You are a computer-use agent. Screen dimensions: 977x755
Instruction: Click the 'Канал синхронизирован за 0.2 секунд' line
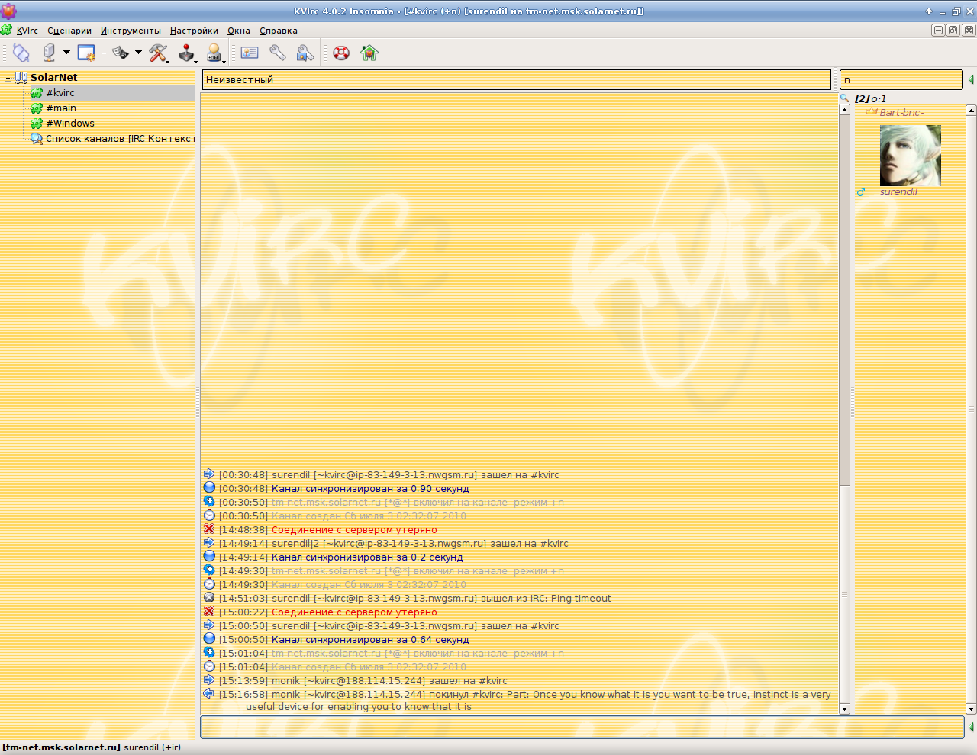click(367, 557)
